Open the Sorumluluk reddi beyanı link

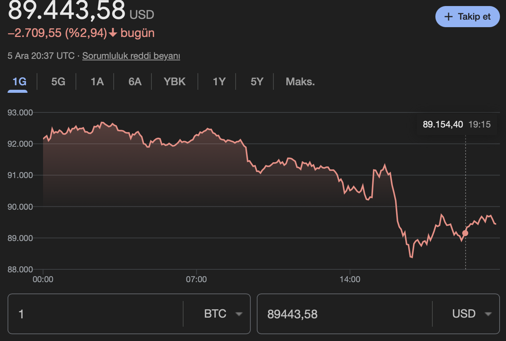point(131,55)
